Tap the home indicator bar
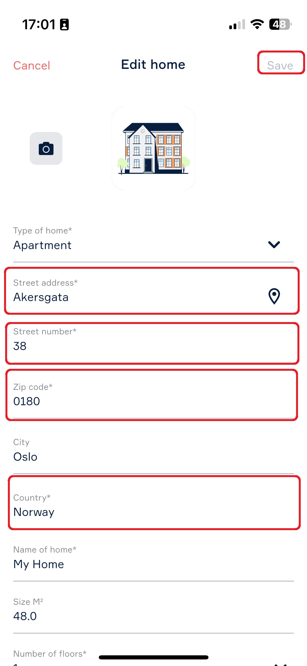This screenshot has width=307, height=666. coord(153,657)
